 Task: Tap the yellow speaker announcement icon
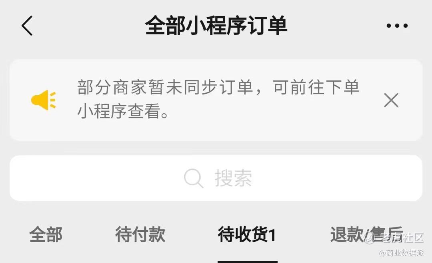[x=44, y=100]
